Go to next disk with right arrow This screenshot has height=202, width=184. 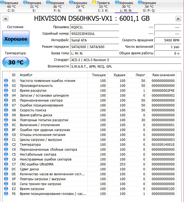coord(178,19)
